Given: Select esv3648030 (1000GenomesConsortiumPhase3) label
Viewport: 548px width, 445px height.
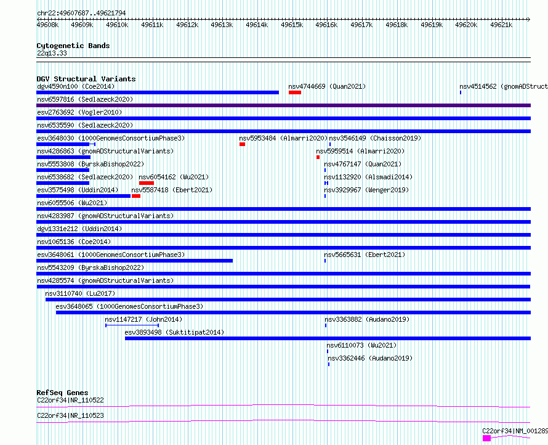Looking at the screenshot, I should pos(111,138).
